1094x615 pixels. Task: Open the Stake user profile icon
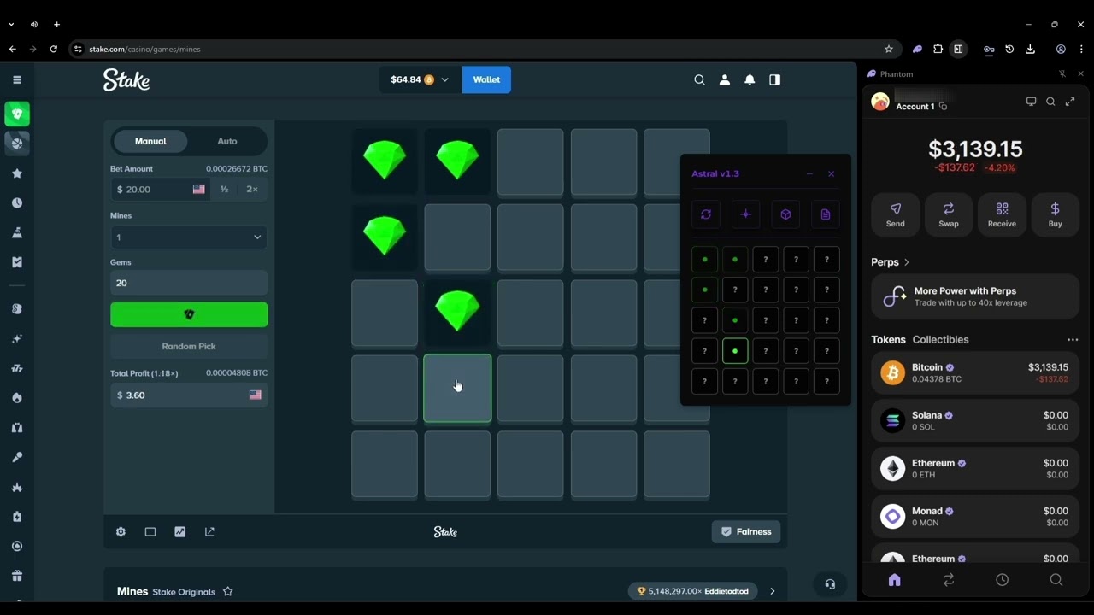click(725, 79)
